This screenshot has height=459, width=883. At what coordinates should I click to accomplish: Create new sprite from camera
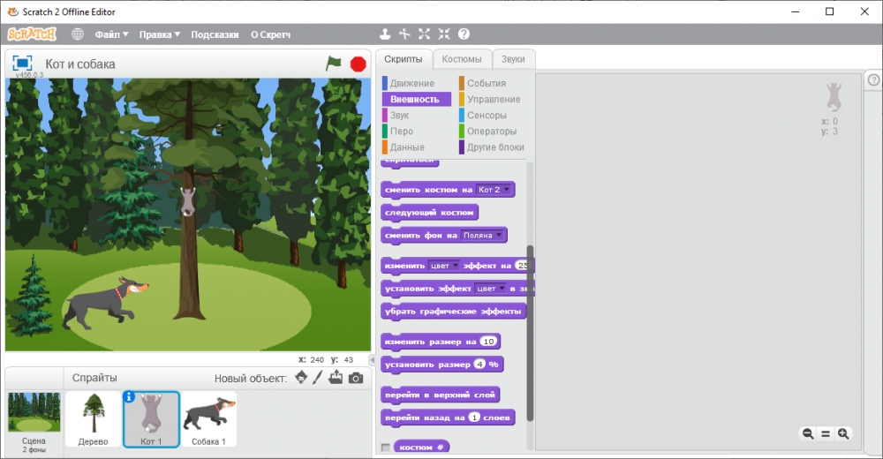355,378
